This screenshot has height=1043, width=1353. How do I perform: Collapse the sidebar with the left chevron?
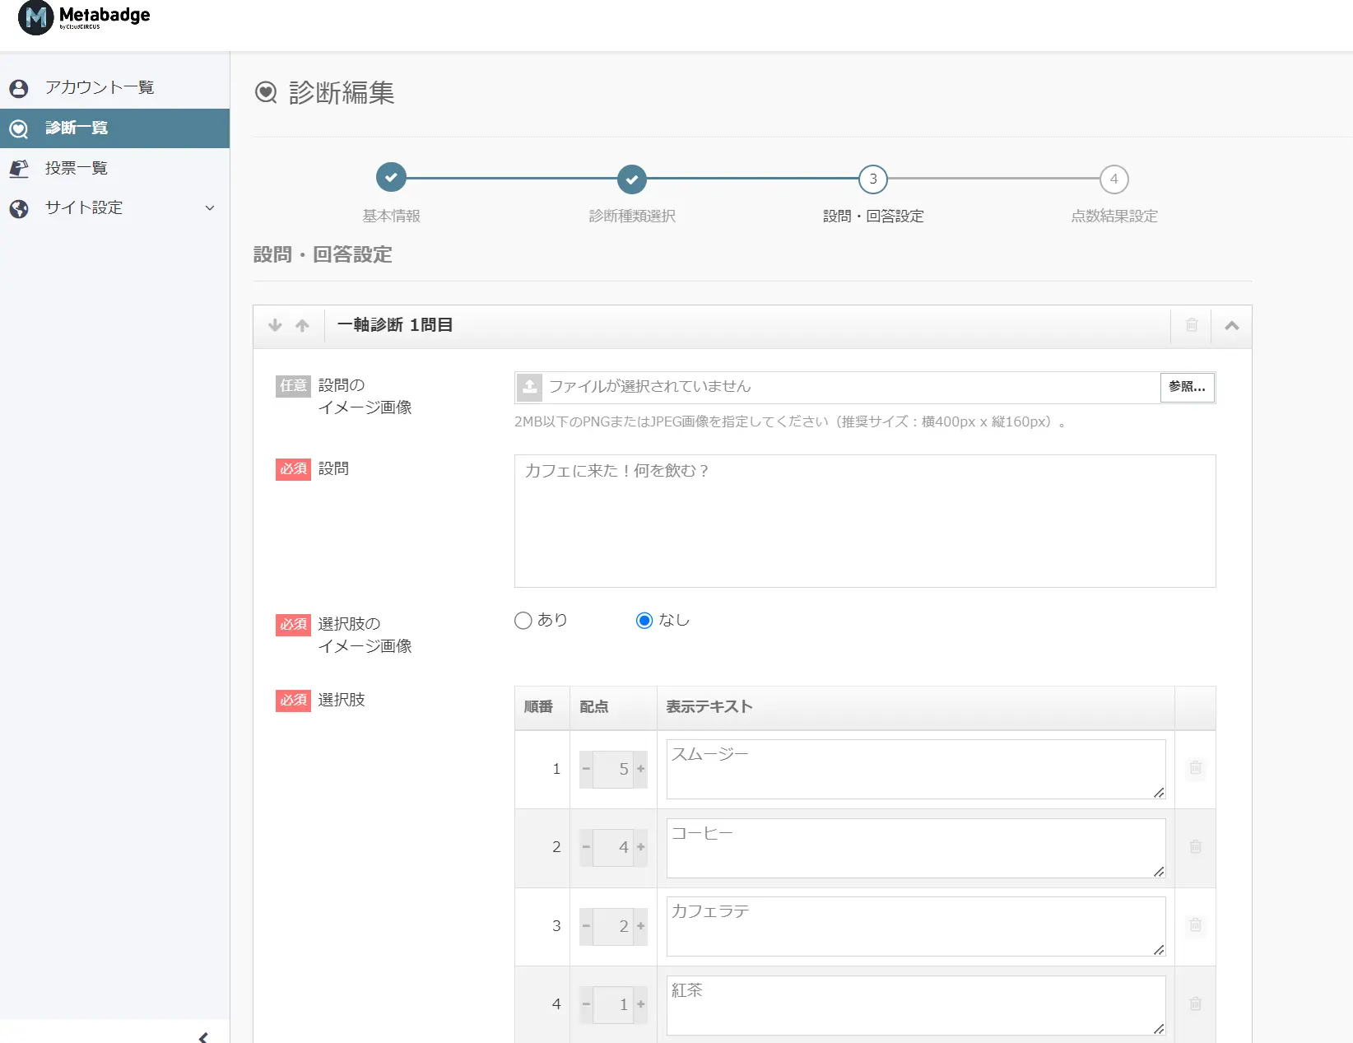[x=203, y=1036]
